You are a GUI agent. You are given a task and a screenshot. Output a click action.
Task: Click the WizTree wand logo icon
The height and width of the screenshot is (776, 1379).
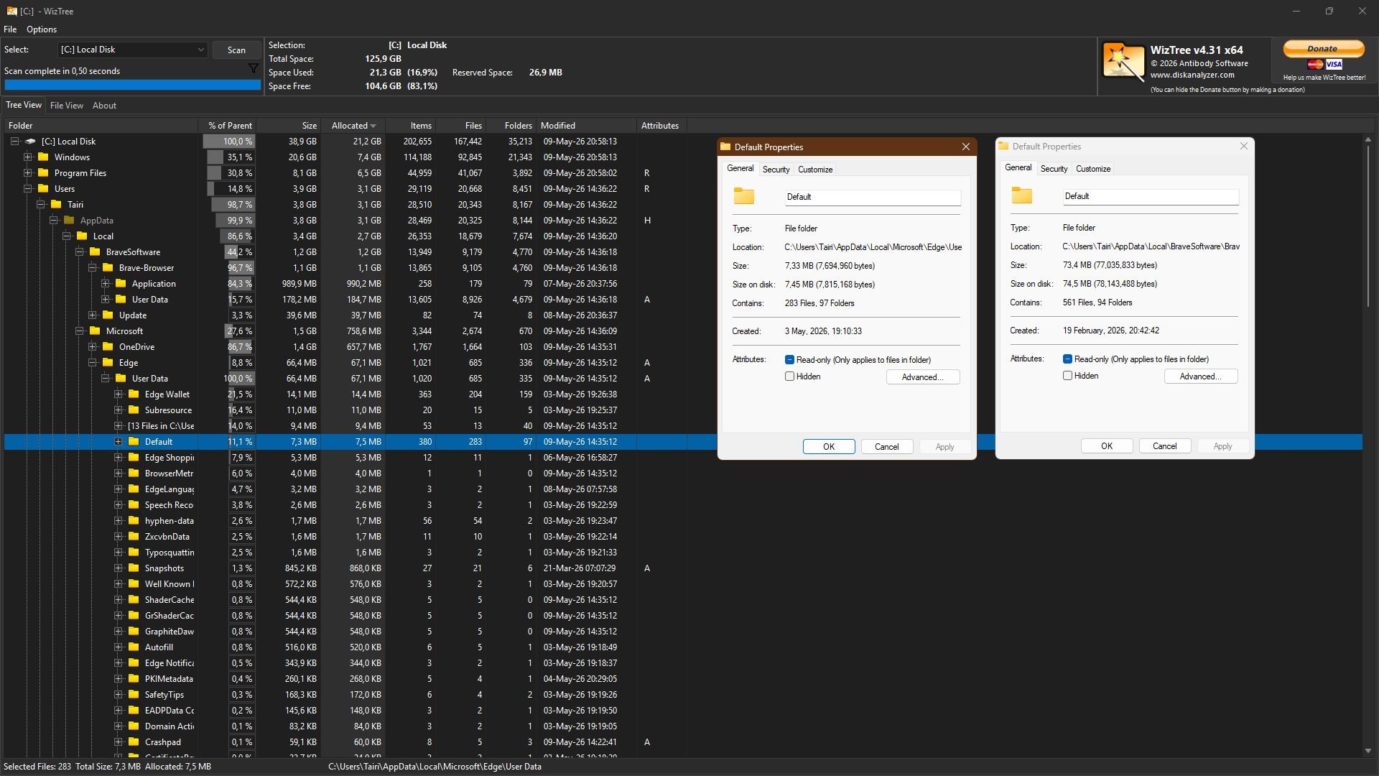coord(1123,61)
